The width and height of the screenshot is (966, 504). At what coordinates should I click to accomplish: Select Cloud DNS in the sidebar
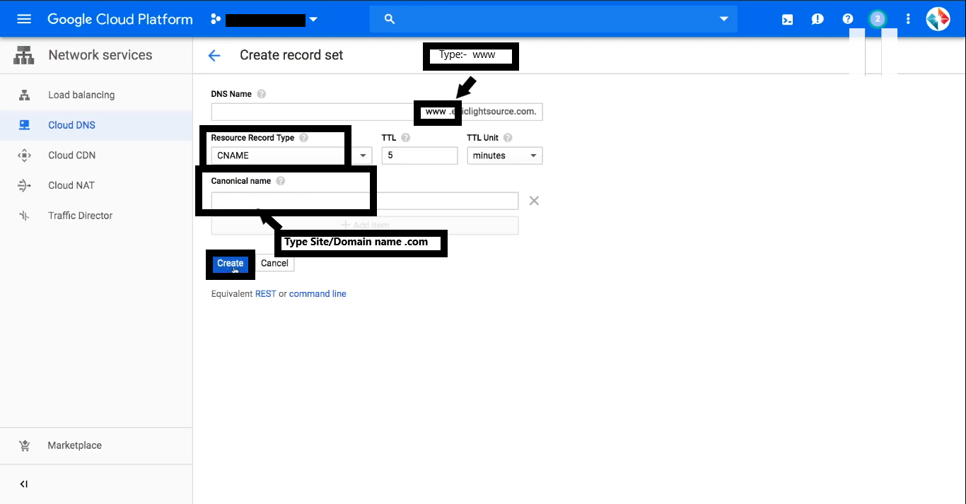point(71,124)
